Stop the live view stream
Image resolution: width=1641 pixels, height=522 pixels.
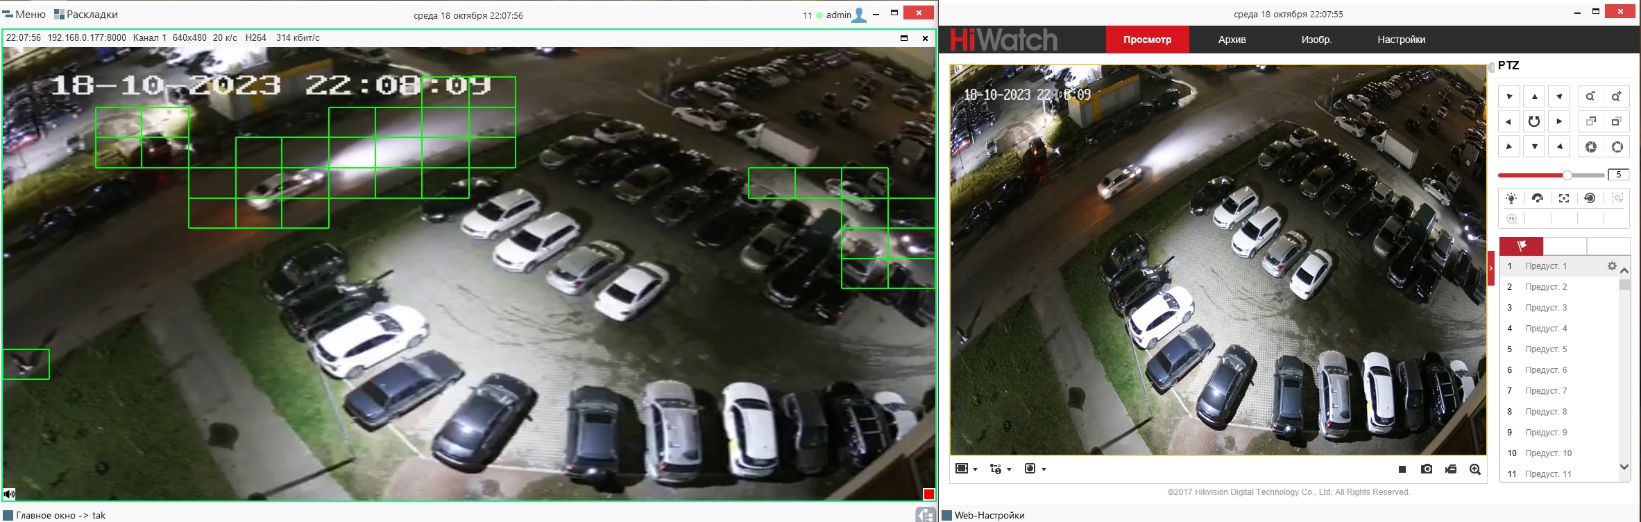(1402, 469)
